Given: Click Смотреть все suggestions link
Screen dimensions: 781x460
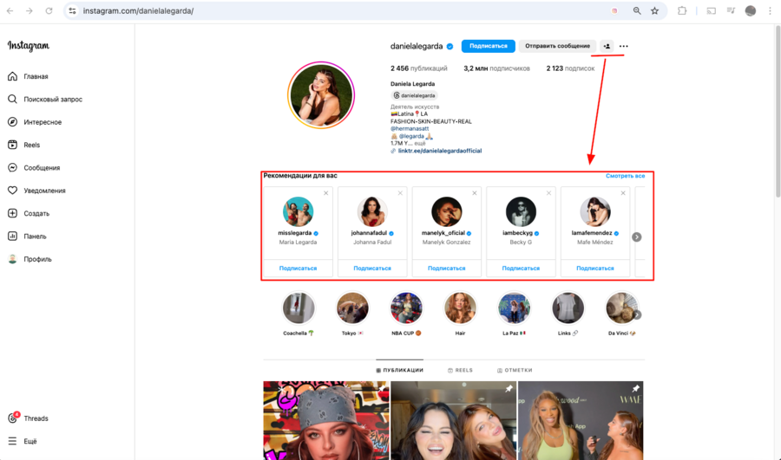Looking at the screenshot, I should [x=625, y=176].
